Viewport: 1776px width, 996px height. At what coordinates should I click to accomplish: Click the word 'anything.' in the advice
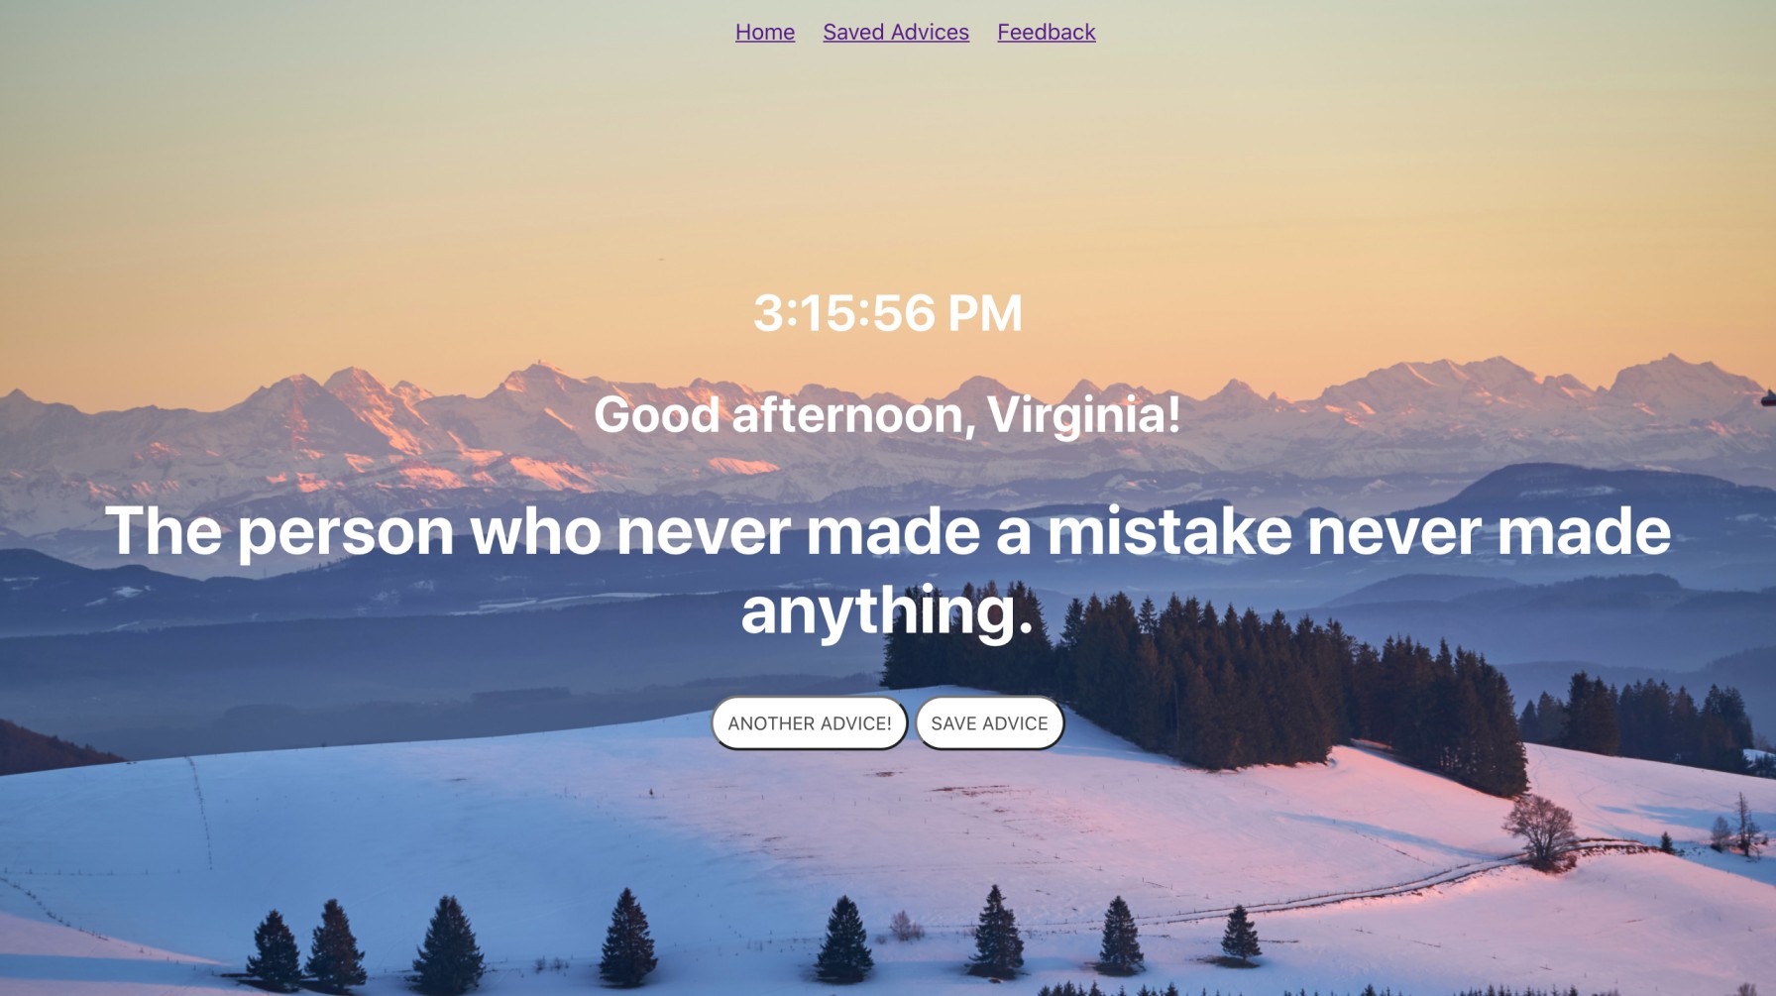pyautogui.click(x=887, y=610)
